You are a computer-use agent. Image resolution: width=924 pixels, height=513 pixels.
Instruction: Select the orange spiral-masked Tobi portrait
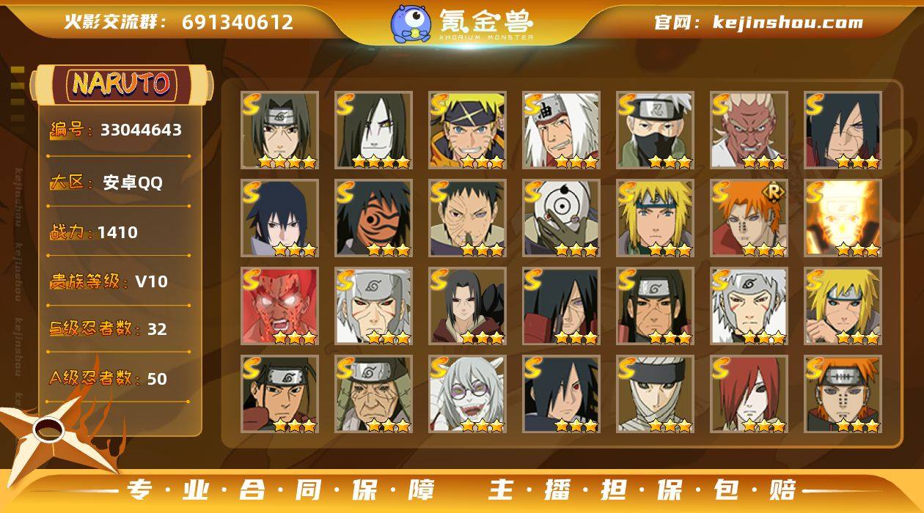(373, 218)
